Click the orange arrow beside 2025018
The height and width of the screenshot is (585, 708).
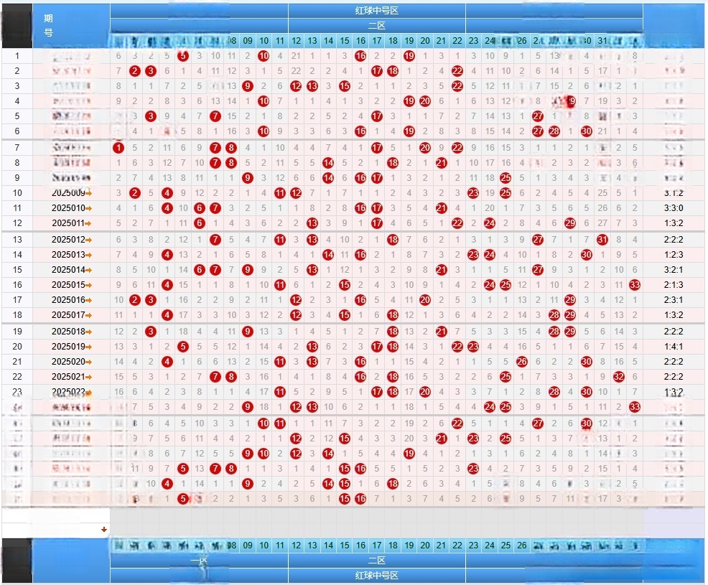tap(88, 332)
